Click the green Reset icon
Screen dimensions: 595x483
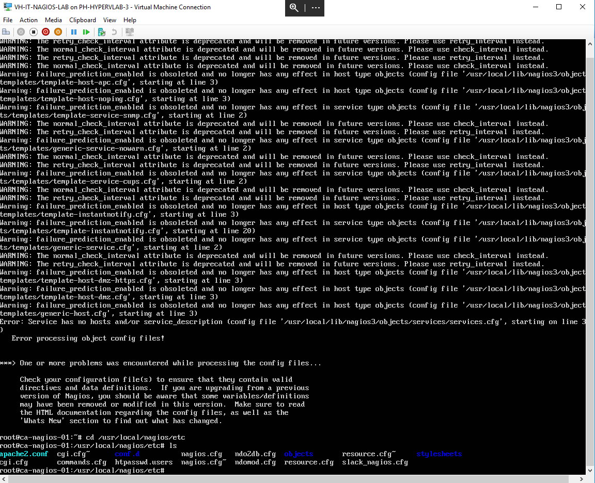(x=86, y=32)
